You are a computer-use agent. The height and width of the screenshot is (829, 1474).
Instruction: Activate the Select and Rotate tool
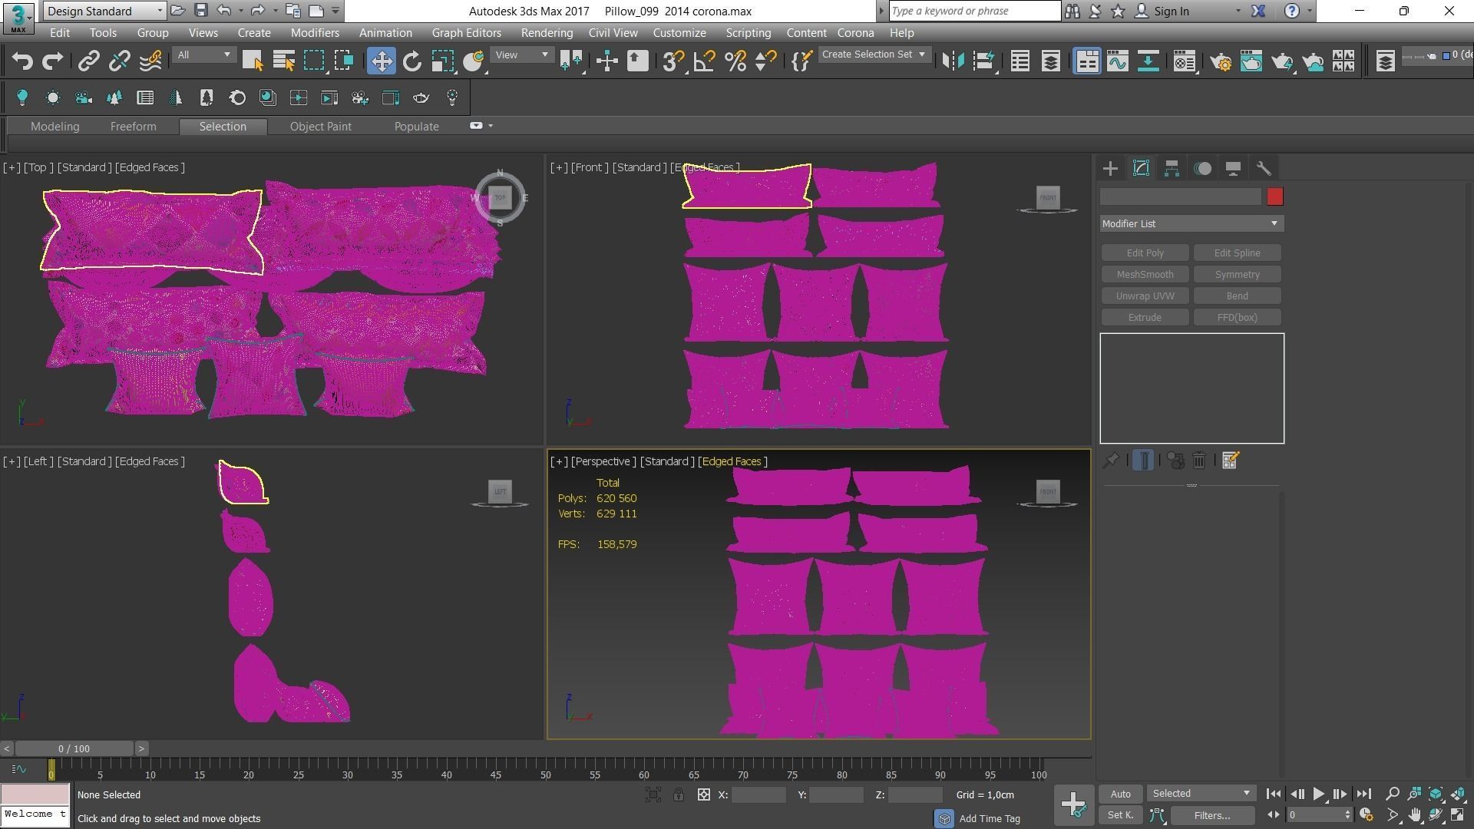(x=412, y=61)
